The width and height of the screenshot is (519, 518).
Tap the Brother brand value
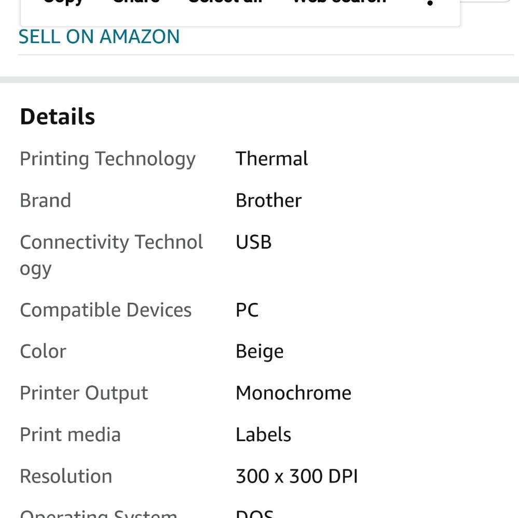tap(268, 201)
